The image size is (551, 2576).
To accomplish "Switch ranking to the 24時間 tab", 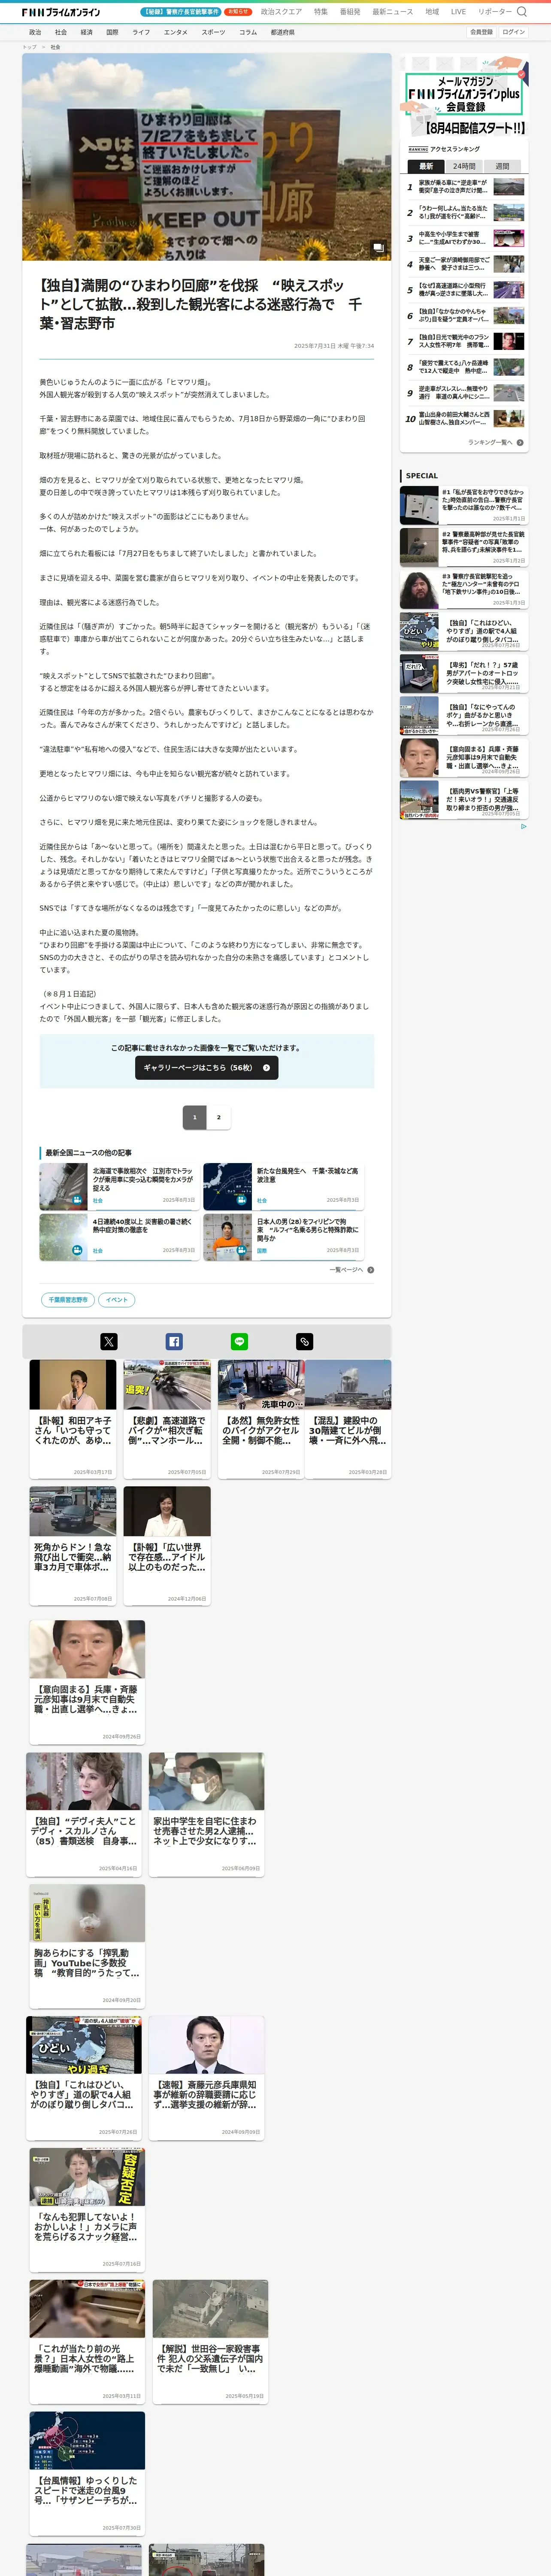I will (x=464, y=166).
